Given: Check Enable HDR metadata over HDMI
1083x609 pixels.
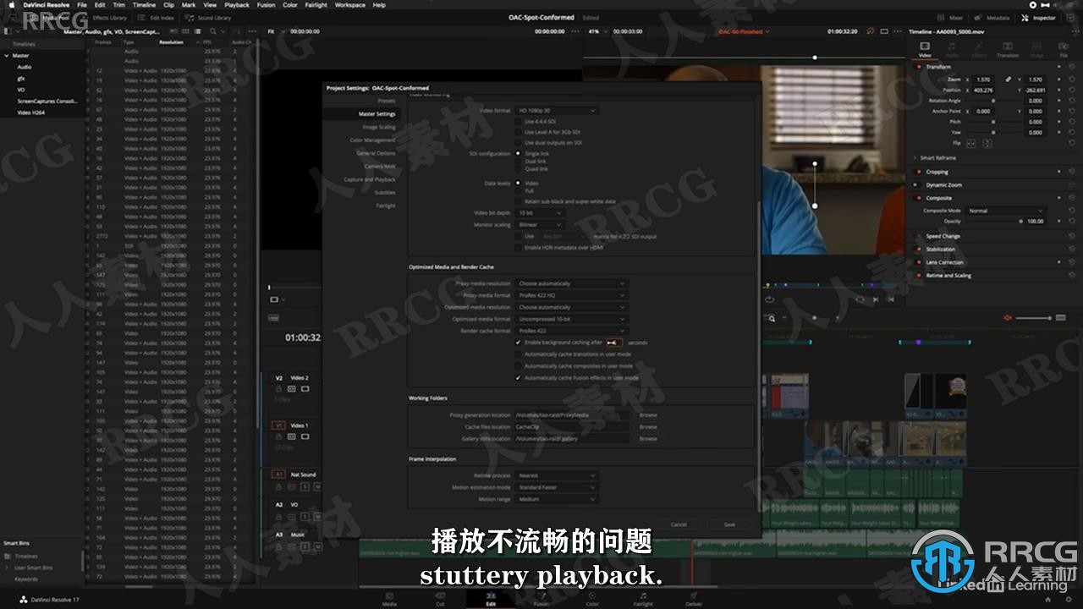Looking at the screenshot, I should coord(519,247).
